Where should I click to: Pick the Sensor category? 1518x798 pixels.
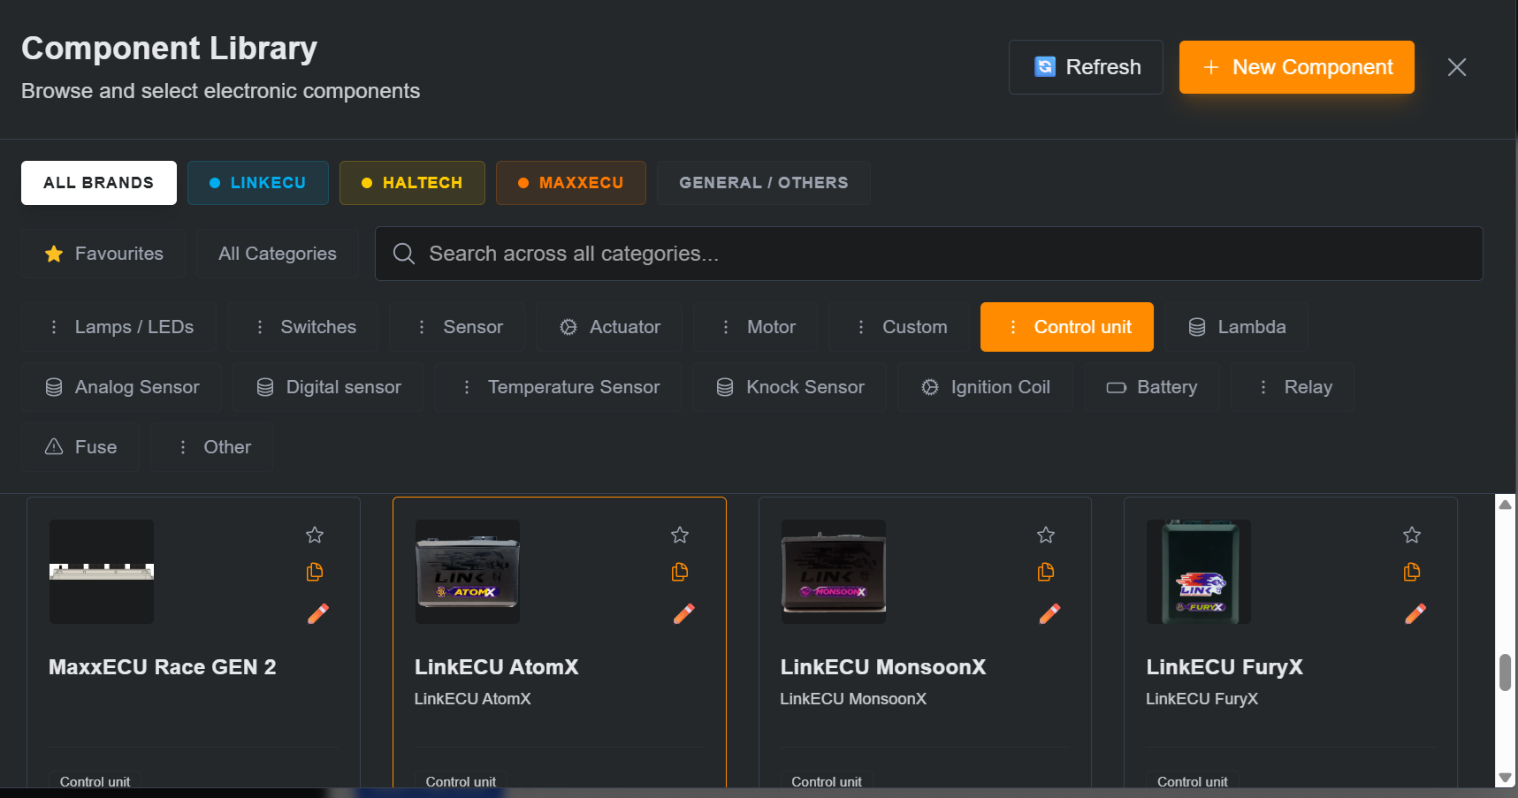click(x=458, y=327)
